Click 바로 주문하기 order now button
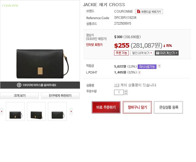The height and width of the screenshot is (162, 196). 106,107
